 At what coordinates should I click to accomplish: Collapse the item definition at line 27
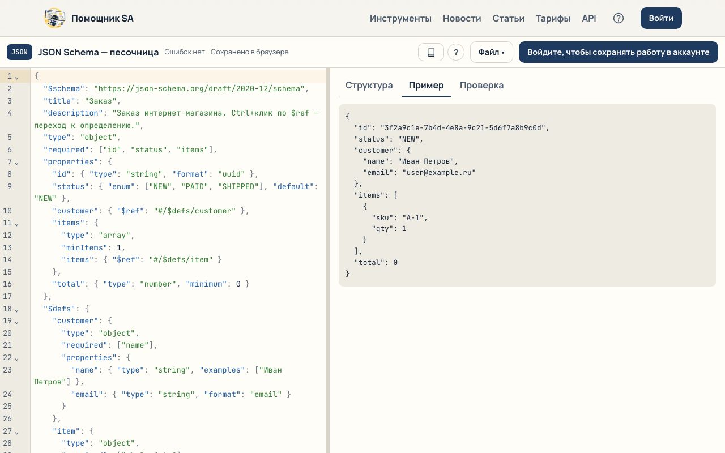[16, 432]
